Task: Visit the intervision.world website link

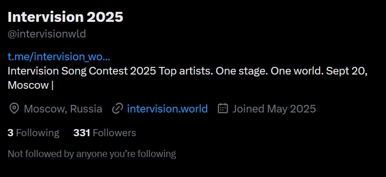Action: tap(167, 109)
